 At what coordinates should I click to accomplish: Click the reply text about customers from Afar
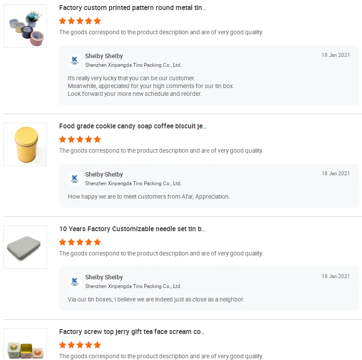pyautogui.click(x=149, y=196)
